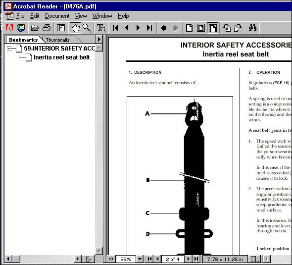Open the Web browser globe icon
Viewport: 292px width, 265px height.
[x=21, y=28]
